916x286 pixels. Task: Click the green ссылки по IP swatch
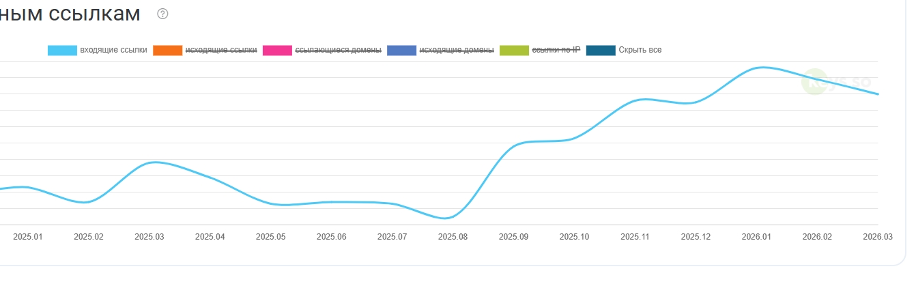click(514, 50)
